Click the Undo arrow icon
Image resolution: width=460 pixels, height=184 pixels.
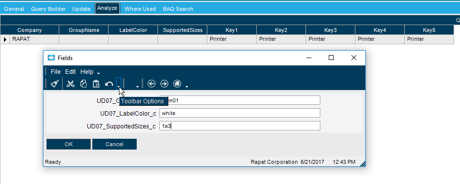(109, 84)
